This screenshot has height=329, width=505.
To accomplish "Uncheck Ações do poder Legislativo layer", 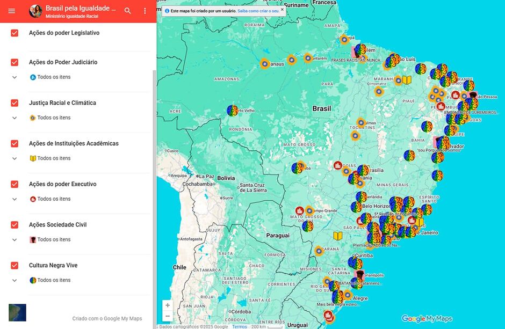I will (15, 33).
